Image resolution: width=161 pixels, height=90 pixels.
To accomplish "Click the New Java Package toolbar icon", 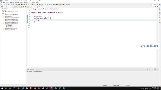I will 27,5.
